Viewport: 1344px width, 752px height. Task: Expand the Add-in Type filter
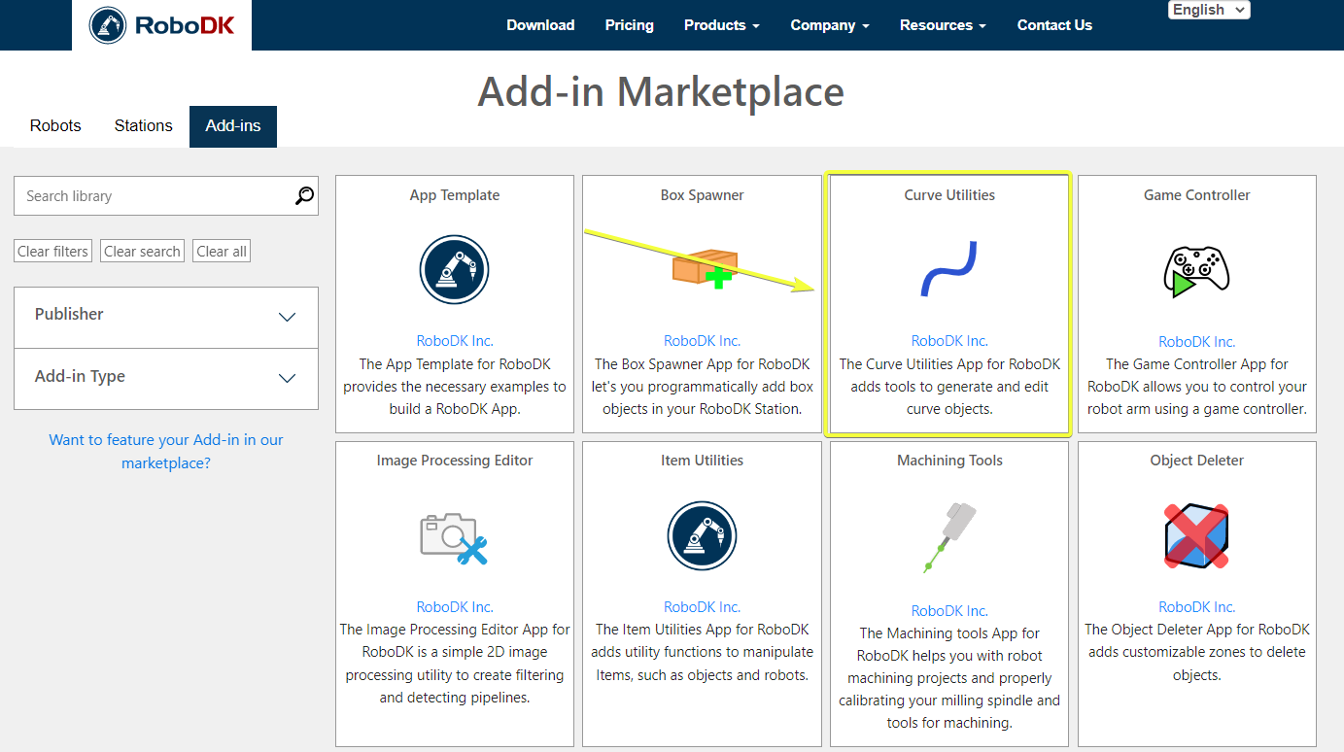[166, 377]
